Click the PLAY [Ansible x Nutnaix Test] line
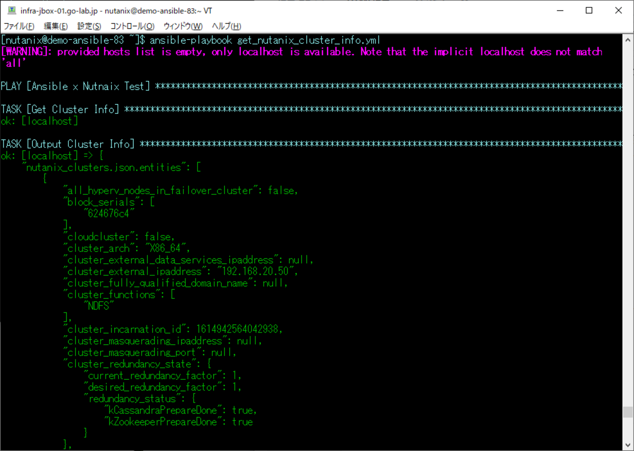This screenshot has width=634, height=451. [311, 86]
